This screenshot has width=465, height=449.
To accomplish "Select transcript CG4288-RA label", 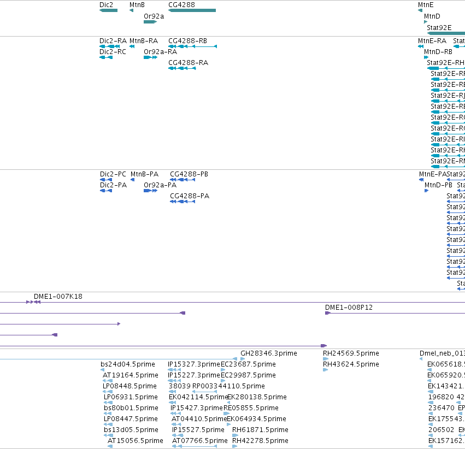I will (x=188, y=63).
